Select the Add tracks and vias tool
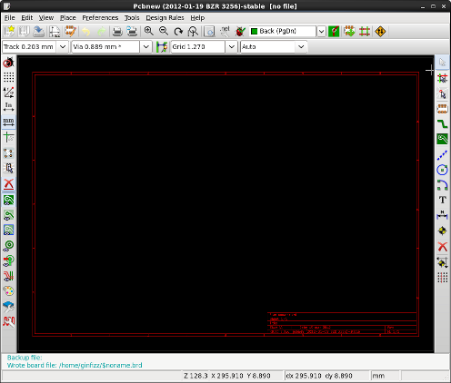Image resolution: width=451 pixels, height=383 pixels. 442,123
